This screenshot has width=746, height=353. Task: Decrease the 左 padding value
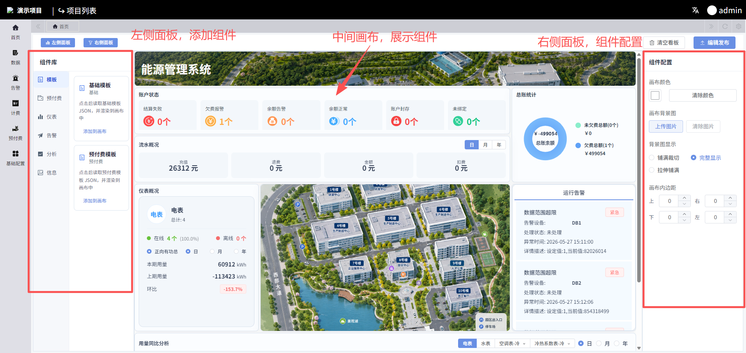click(x=730, y=220)
